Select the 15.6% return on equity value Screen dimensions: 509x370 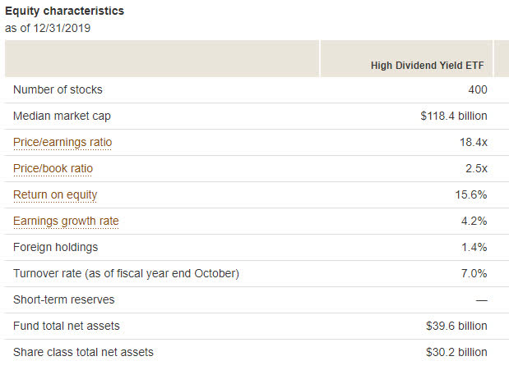[x=471, y=194]
